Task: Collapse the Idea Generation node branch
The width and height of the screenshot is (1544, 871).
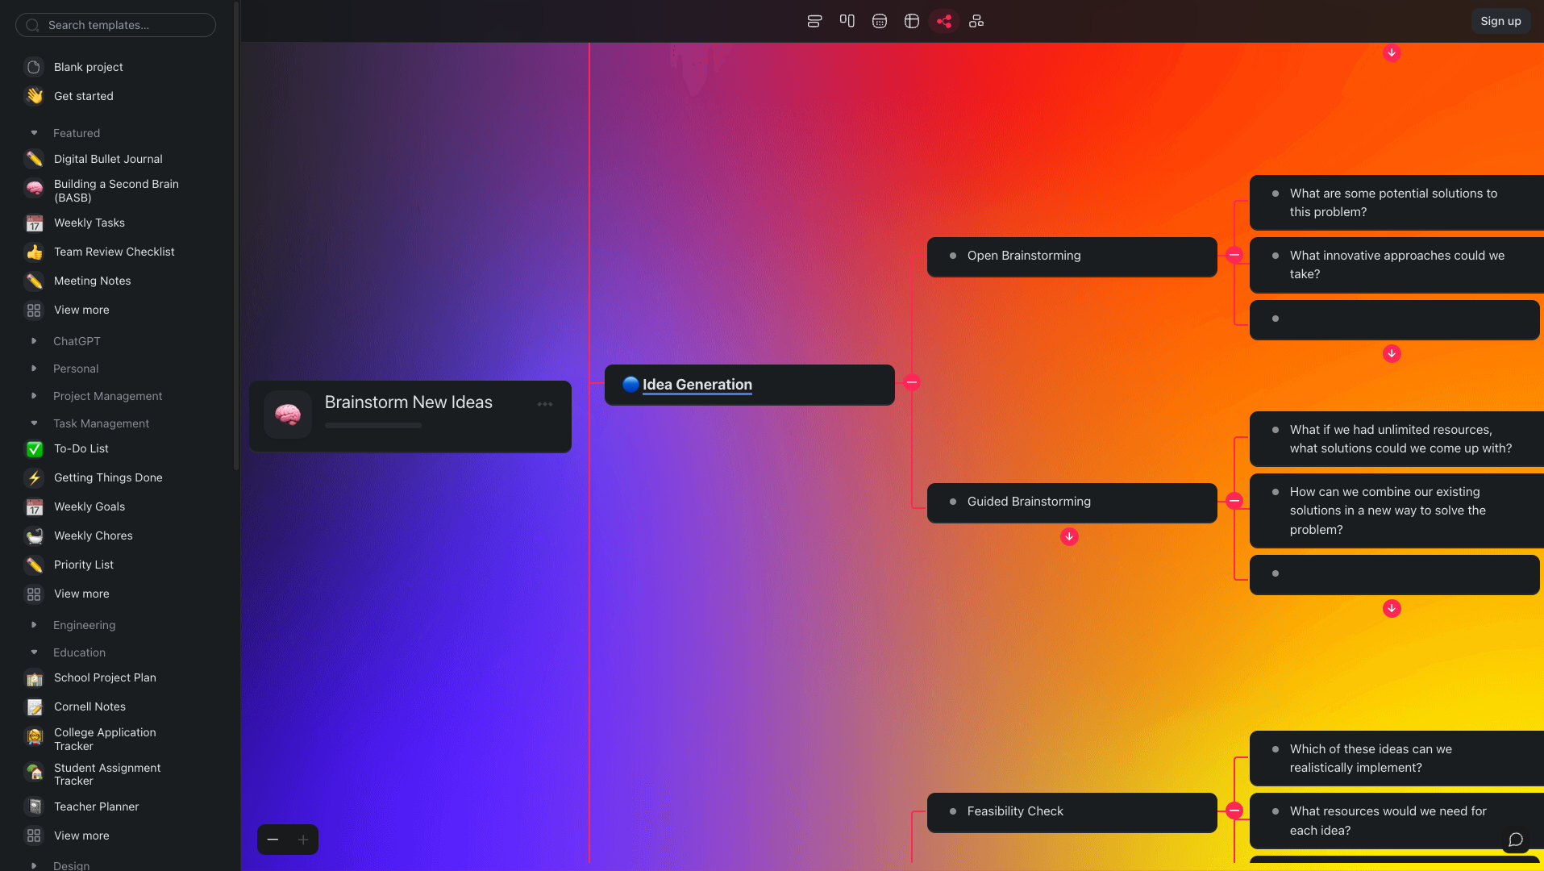Action: pos(912,383)
